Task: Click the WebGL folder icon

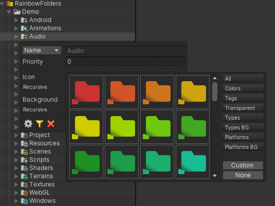Action: tap(24, 193)
